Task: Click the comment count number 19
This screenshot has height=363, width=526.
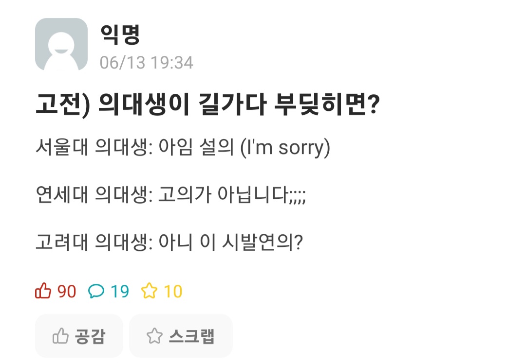Action: tap(120, 291)
